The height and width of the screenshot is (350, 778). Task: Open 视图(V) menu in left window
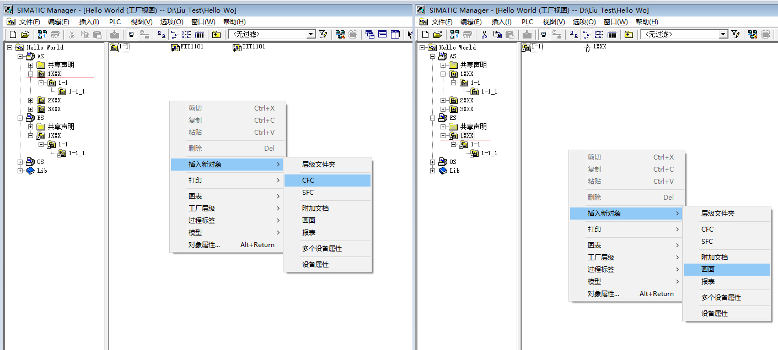141,22
